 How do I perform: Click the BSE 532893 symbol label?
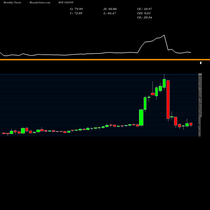point(66,3)
